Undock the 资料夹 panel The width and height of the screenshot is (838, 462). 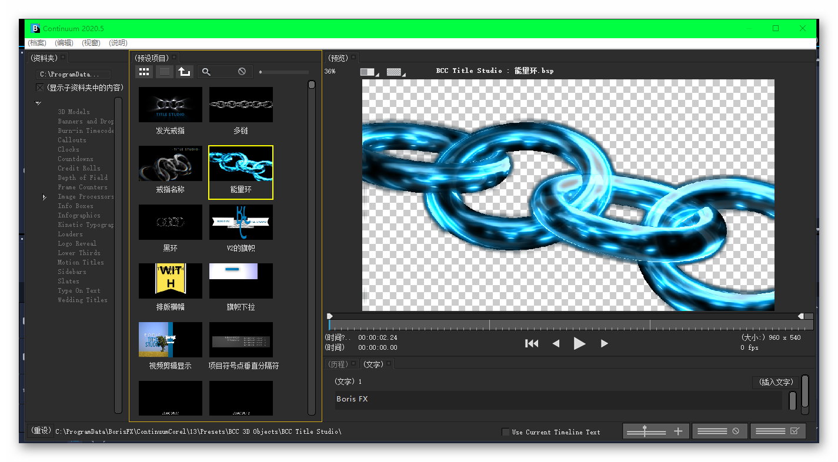click(x=64, y=58)
